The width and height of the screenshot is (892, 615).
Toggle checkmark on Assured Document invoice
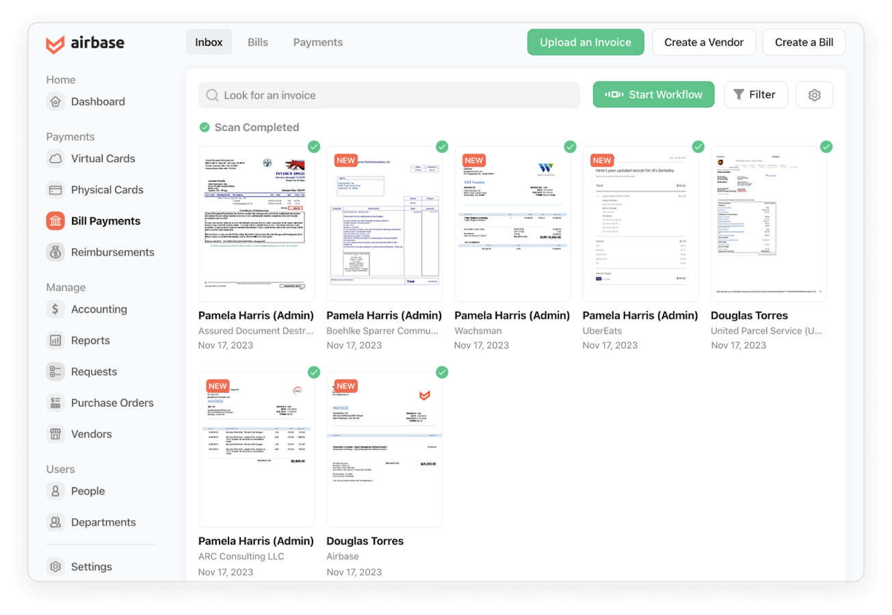click(314, 146)
